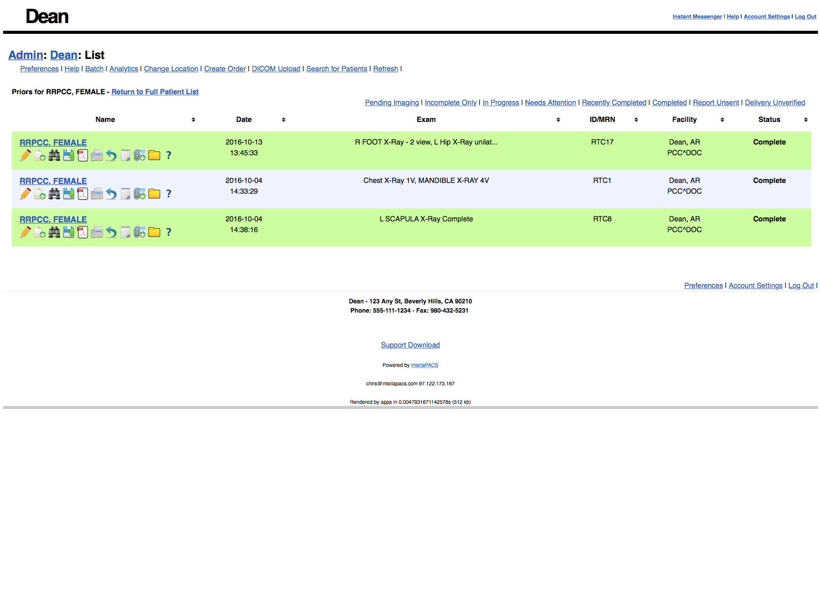The height and width of the screenshot is (594, 820).
Task: Open PDF report icon in Chest X-Ray row
Action: click(83, 194)
